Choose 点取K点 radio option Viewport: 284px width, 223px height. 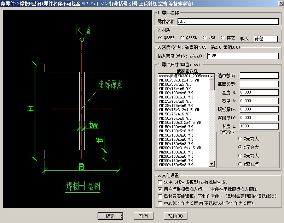pyautogui.click(x=240, y=164)
